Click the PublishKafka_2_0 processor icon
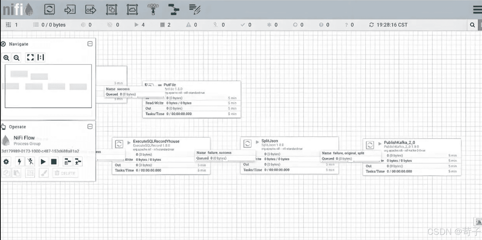The image size is (482, 240). click(370, 145)
